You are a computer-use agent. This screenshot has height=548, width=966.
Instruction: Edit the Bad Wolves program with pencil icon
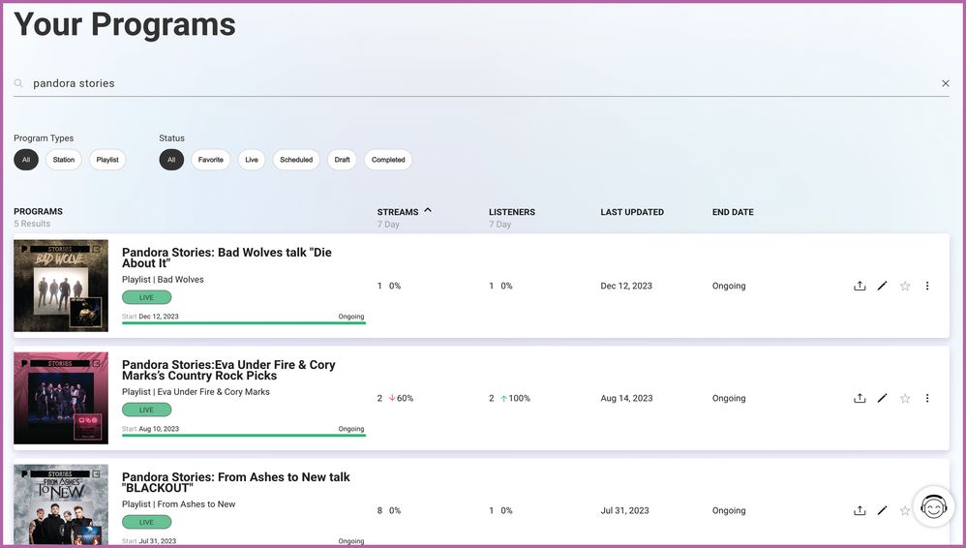882,287
